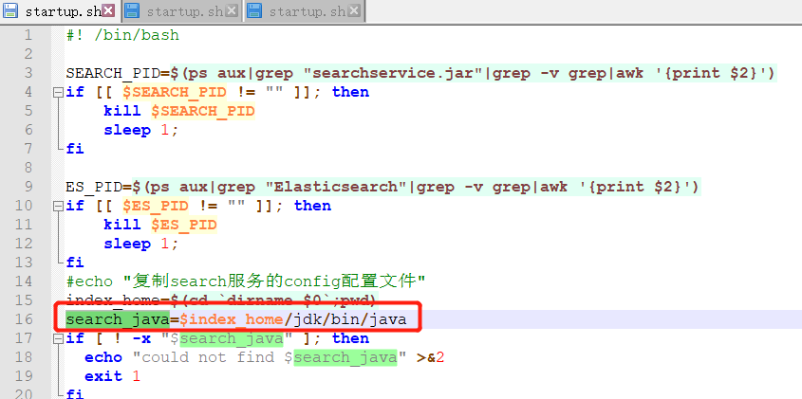Image resolution: width=802 pixels, height=399 pixels.
Task: Switch to the second startup.sh tab
Action: coord(185,11)
